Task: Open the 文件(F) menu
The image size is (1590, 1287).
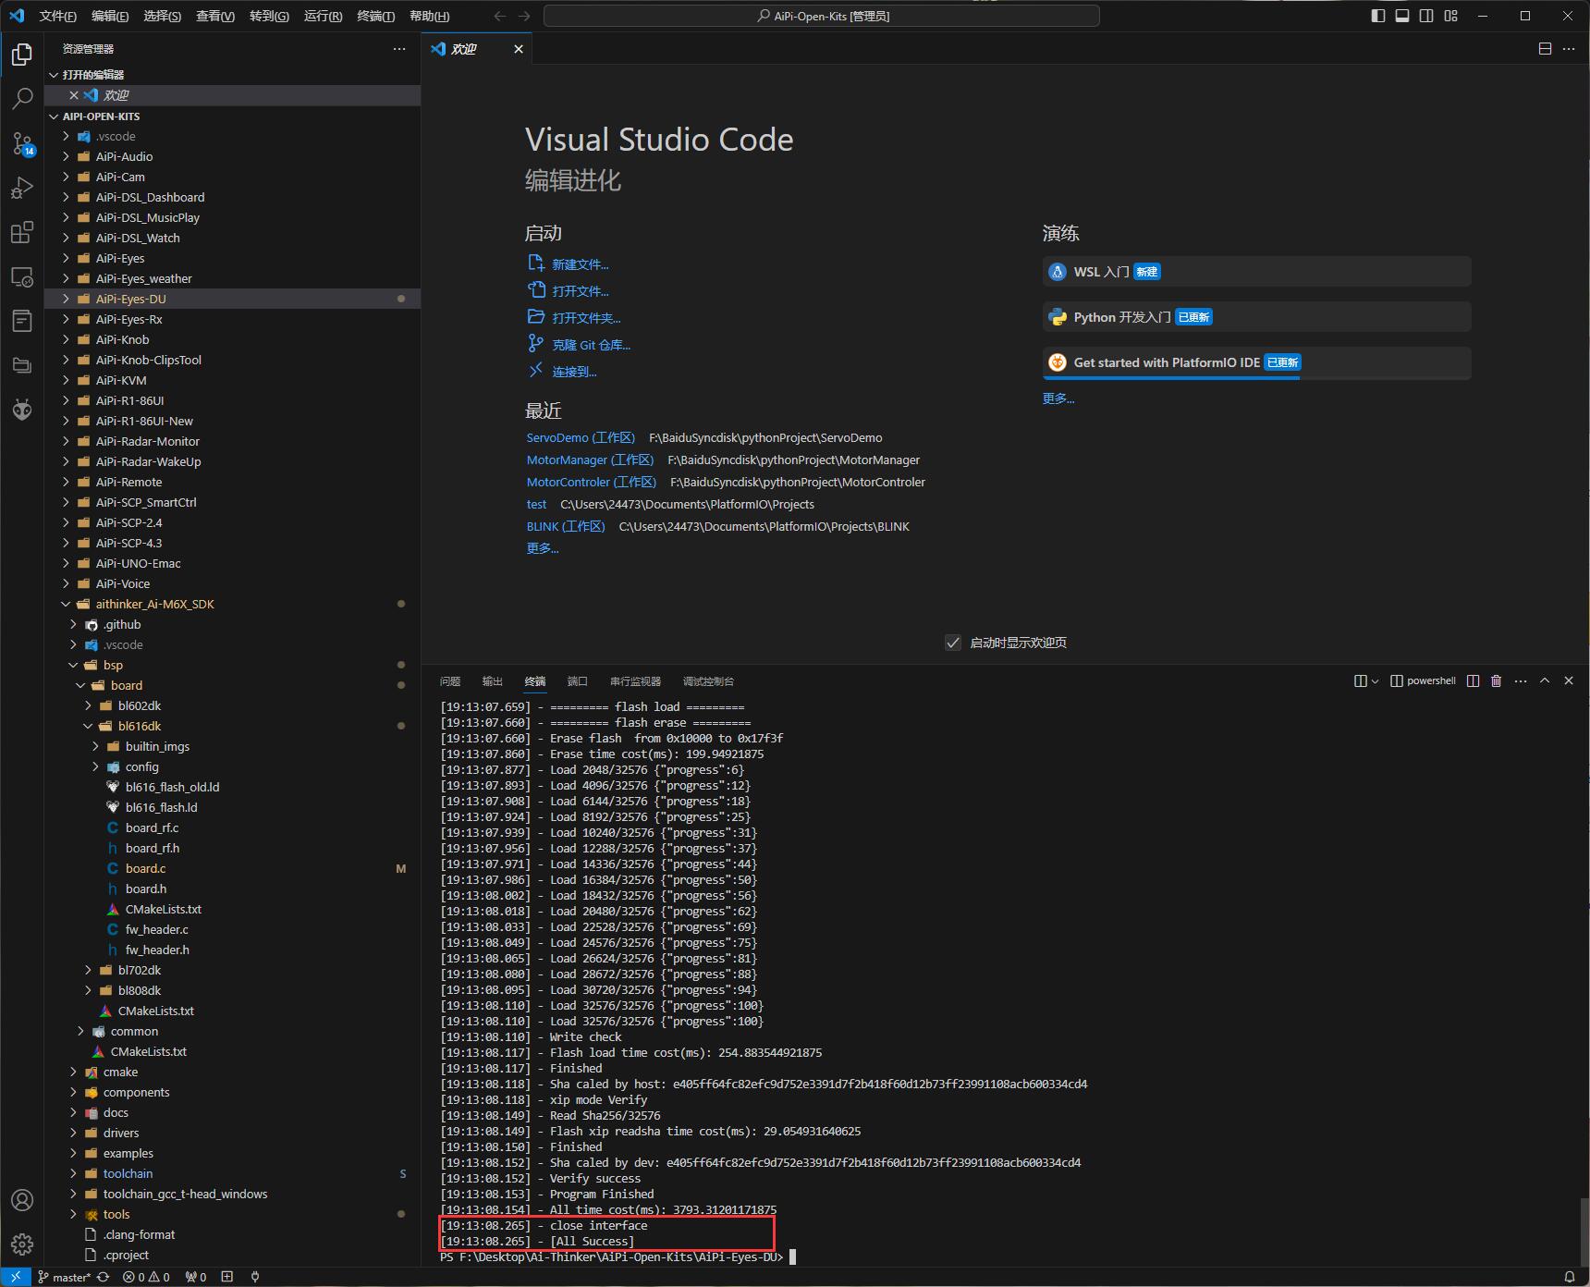Action: pos(57,16)
